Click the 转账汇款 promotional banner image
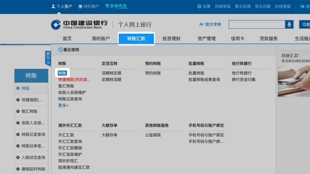 click(294, 73)
